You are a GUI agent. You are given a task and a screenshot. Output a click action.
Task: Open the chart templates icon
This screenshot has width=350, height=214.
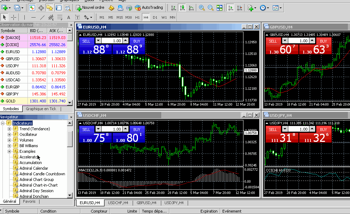(x=276, y=8)
